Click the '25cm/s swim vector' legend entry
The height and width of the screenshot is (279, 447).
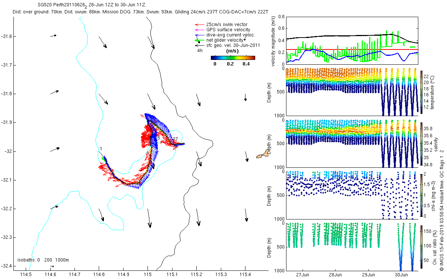tap(226, 25)
